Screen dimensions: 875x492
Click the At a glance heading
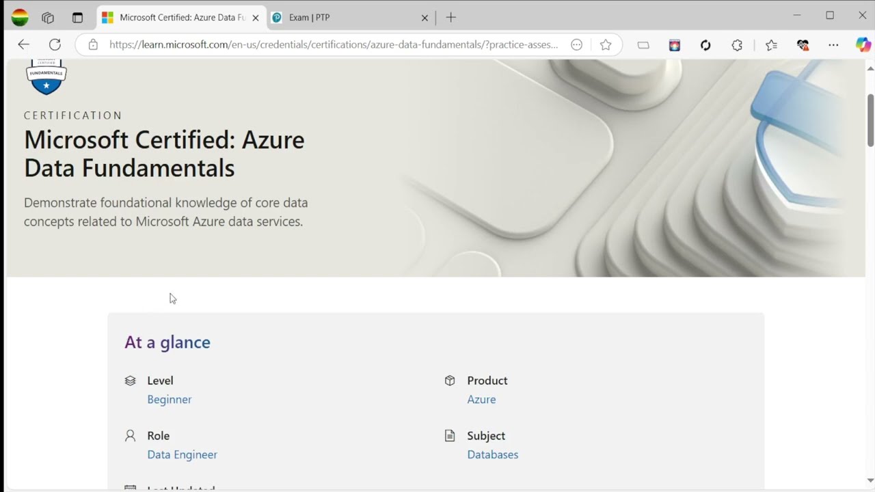pos(167,342)
